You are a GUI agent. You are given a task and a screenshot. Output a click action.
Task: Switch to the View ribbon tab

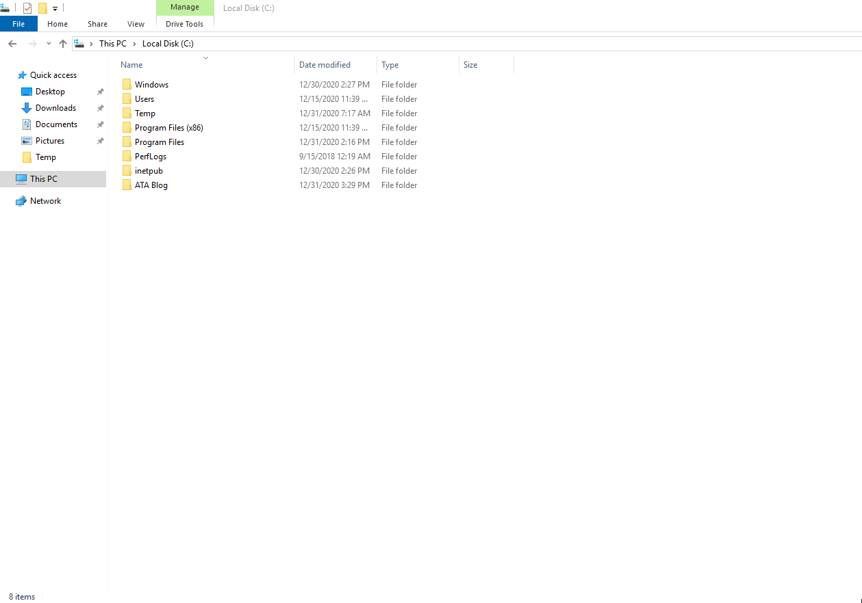[135, 23]
